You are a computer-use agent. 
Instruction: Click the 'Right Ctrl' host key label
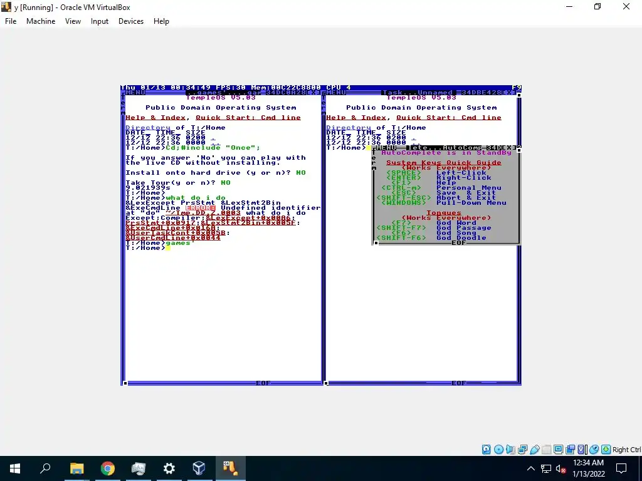[x=627, y=450]
